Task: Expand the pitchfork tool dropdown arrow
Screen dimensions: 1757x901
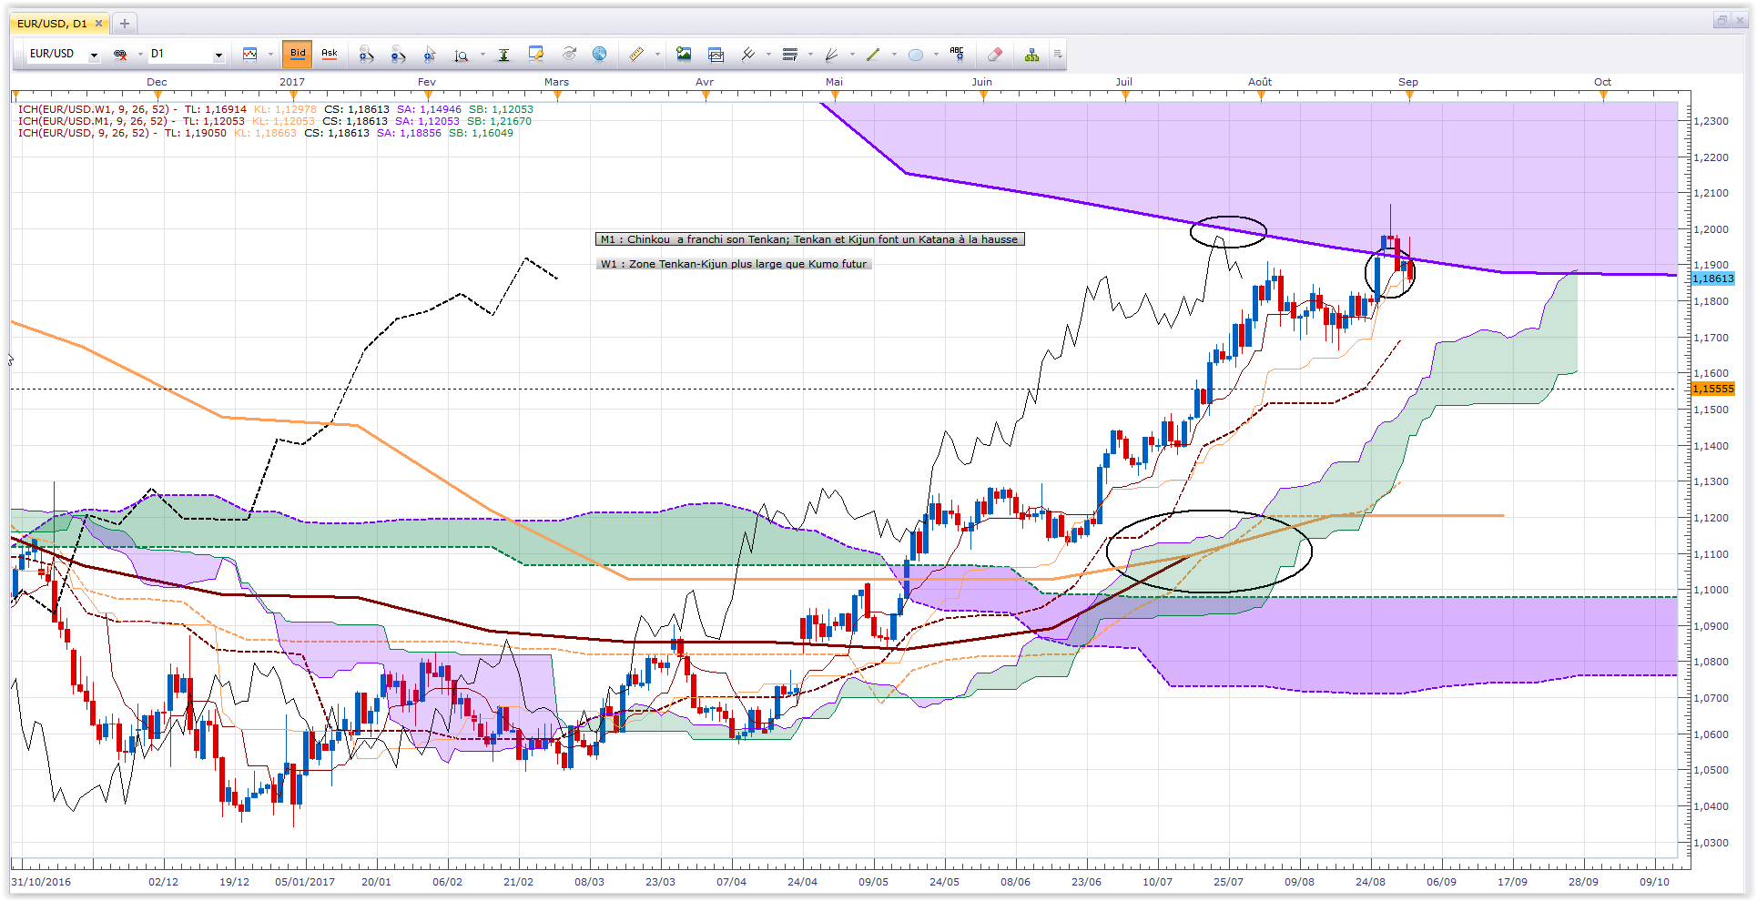Action: point(768,55)
